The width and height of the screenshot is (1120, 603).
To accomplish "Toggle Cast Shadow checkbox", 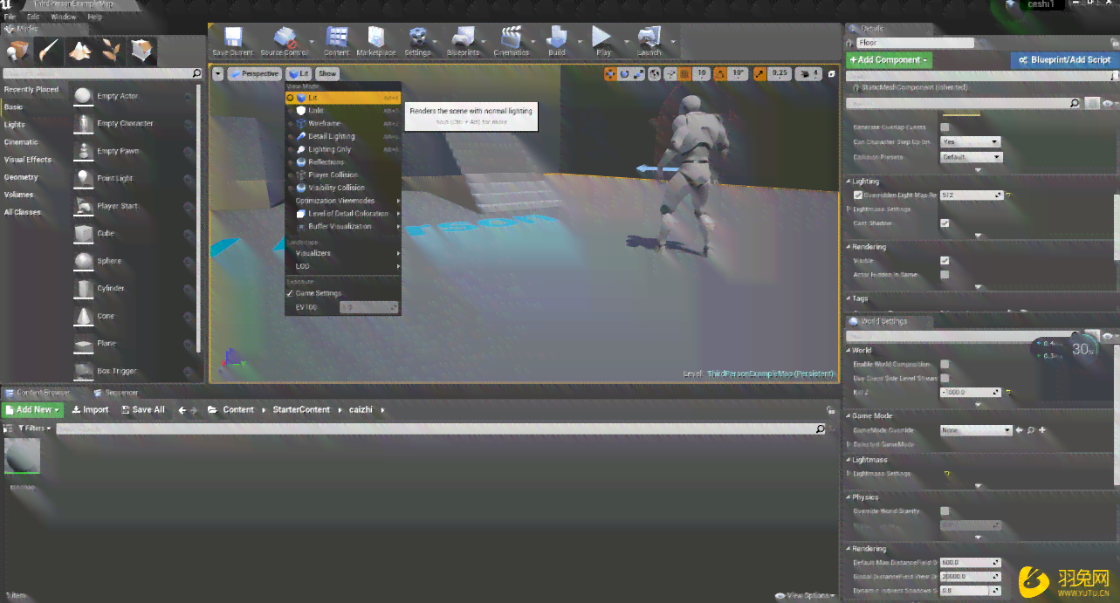I will [x=945, y=223].
